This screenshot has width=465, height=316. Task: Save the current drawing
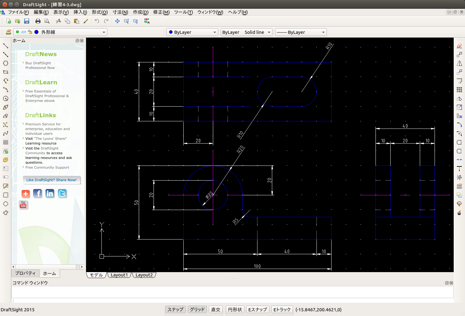[x=27, y=21]
